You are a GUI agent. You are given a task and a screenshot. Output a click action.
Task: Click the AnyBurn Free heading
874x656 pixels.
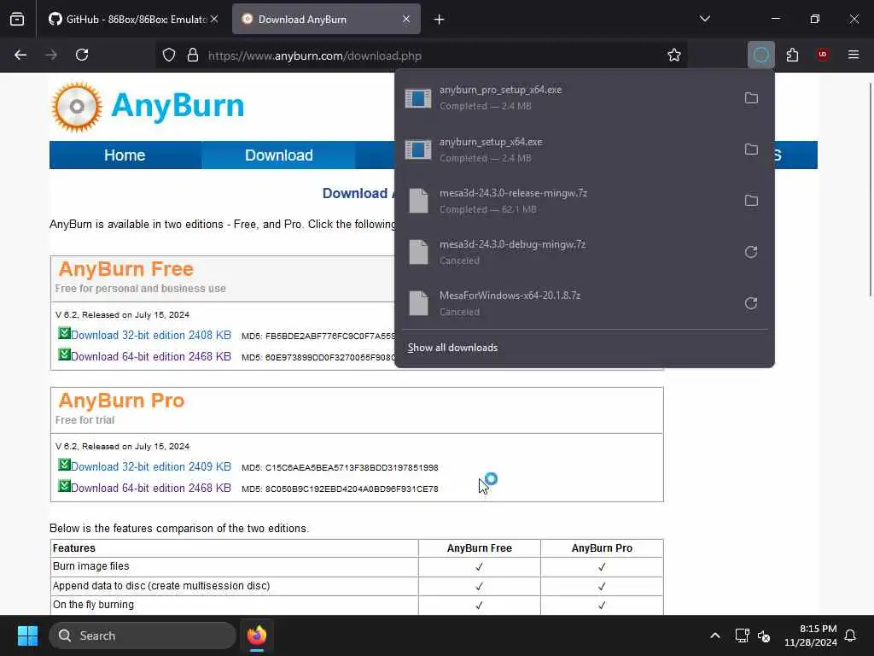pyautogui.click(x=126, y=269)
